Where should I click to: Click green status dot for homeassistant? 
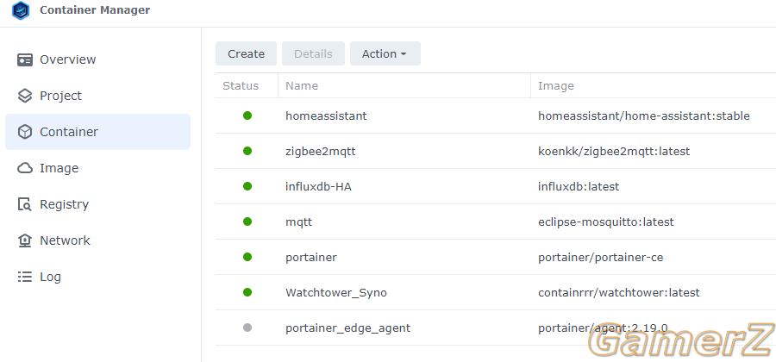[x=247, y=115]
